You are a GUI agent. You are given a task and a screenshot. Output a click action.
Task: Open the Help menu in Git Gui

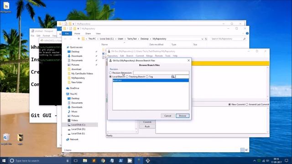point(175,56)
